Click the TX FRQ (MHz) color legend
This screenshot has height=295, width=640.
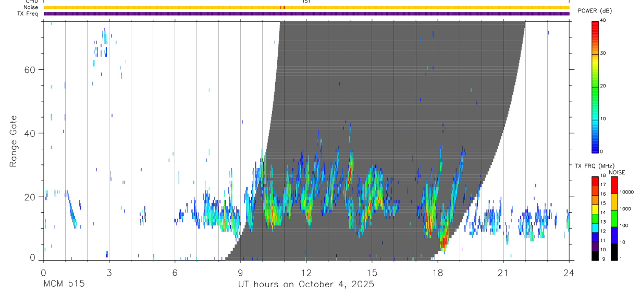[x=595, y=219]
